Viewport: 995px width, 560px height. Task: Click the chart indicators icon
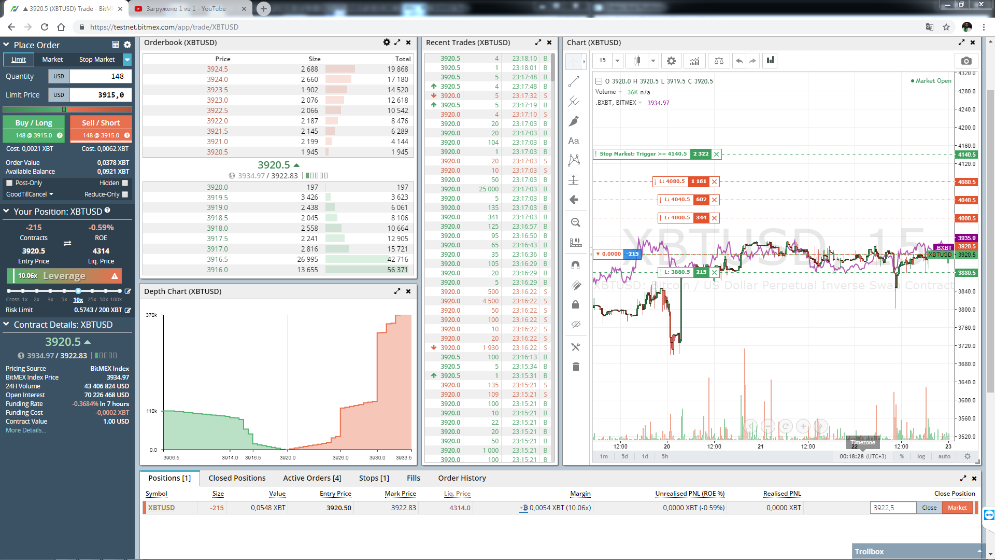[x=694, y=61]
